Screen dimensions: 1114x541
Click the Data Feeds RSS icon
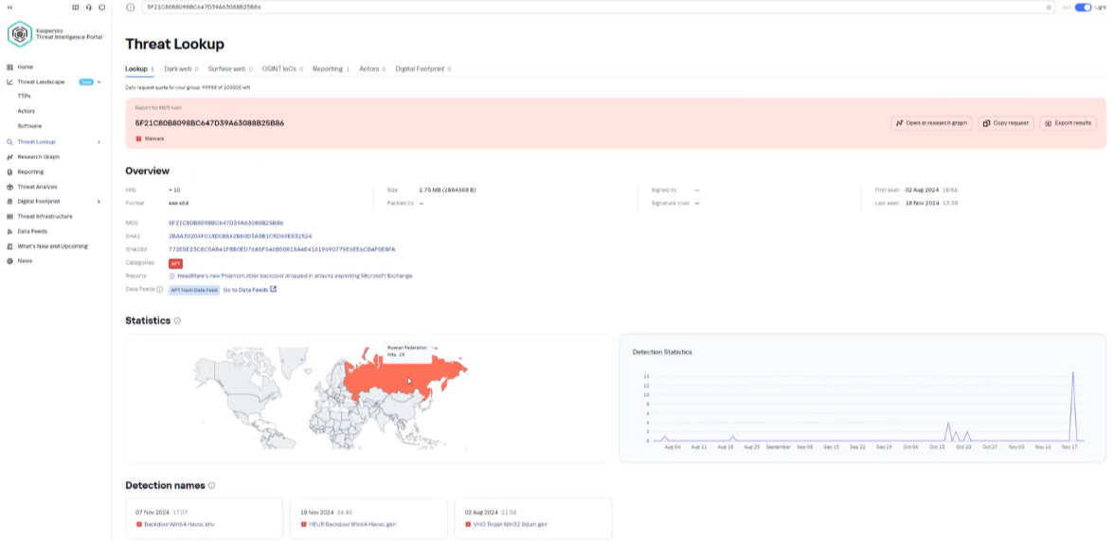[9, 231]
